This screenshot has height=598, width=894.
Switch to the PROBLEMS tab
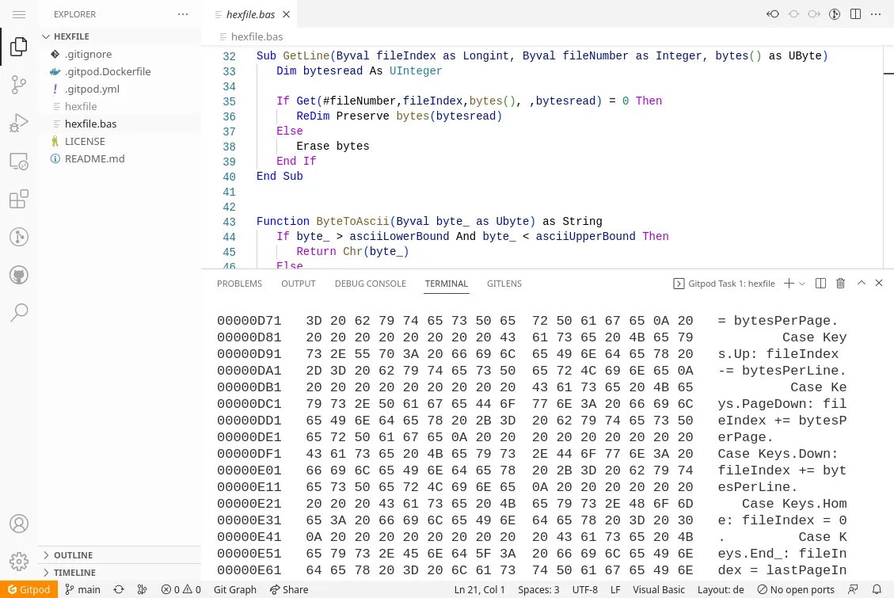tap(239, 283)
